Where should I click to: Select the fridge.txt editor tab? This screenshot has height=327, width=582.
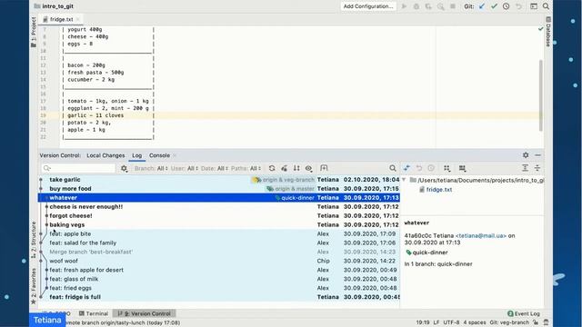(61, 19)
